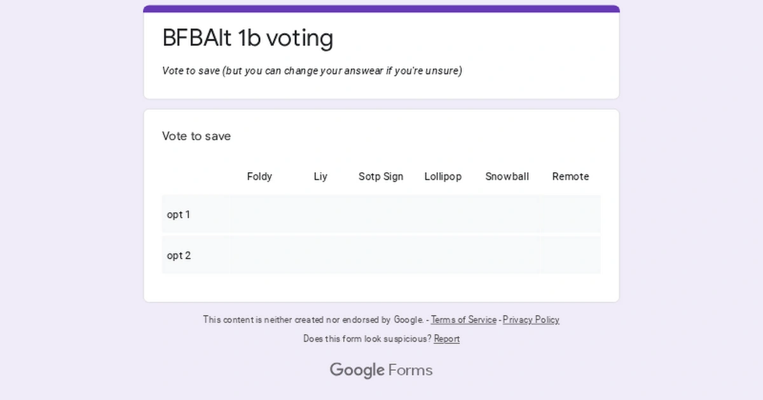Report this form as suspicious

[446, 338]
